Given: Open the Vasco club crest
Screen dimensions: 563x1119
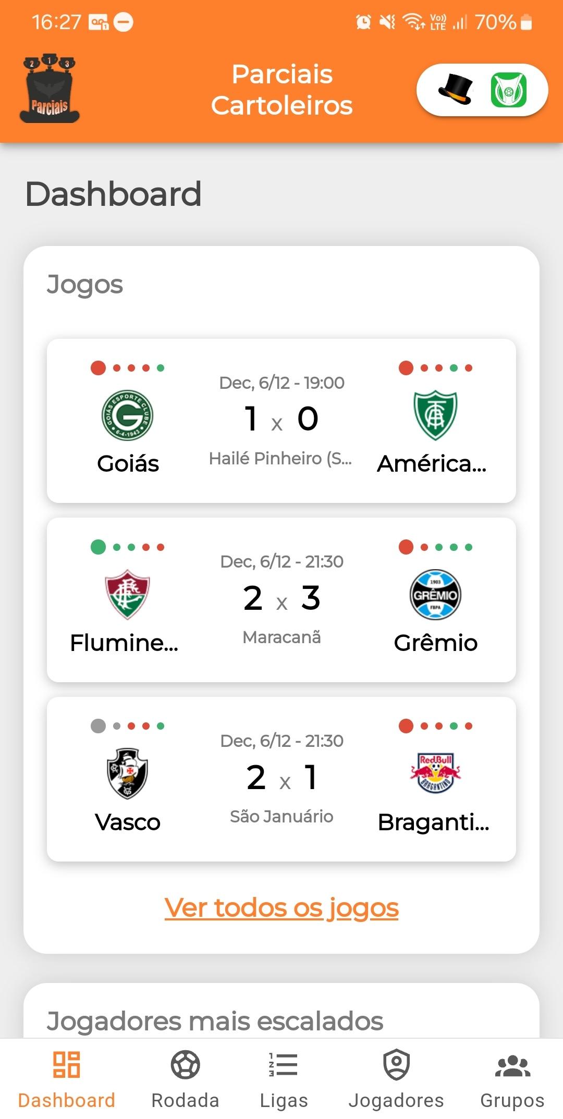Looking at the screenshot, I should (x=127, y=773).
